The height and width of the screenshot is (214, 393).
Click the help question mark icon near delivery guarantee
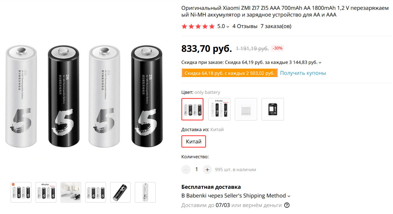287,205
